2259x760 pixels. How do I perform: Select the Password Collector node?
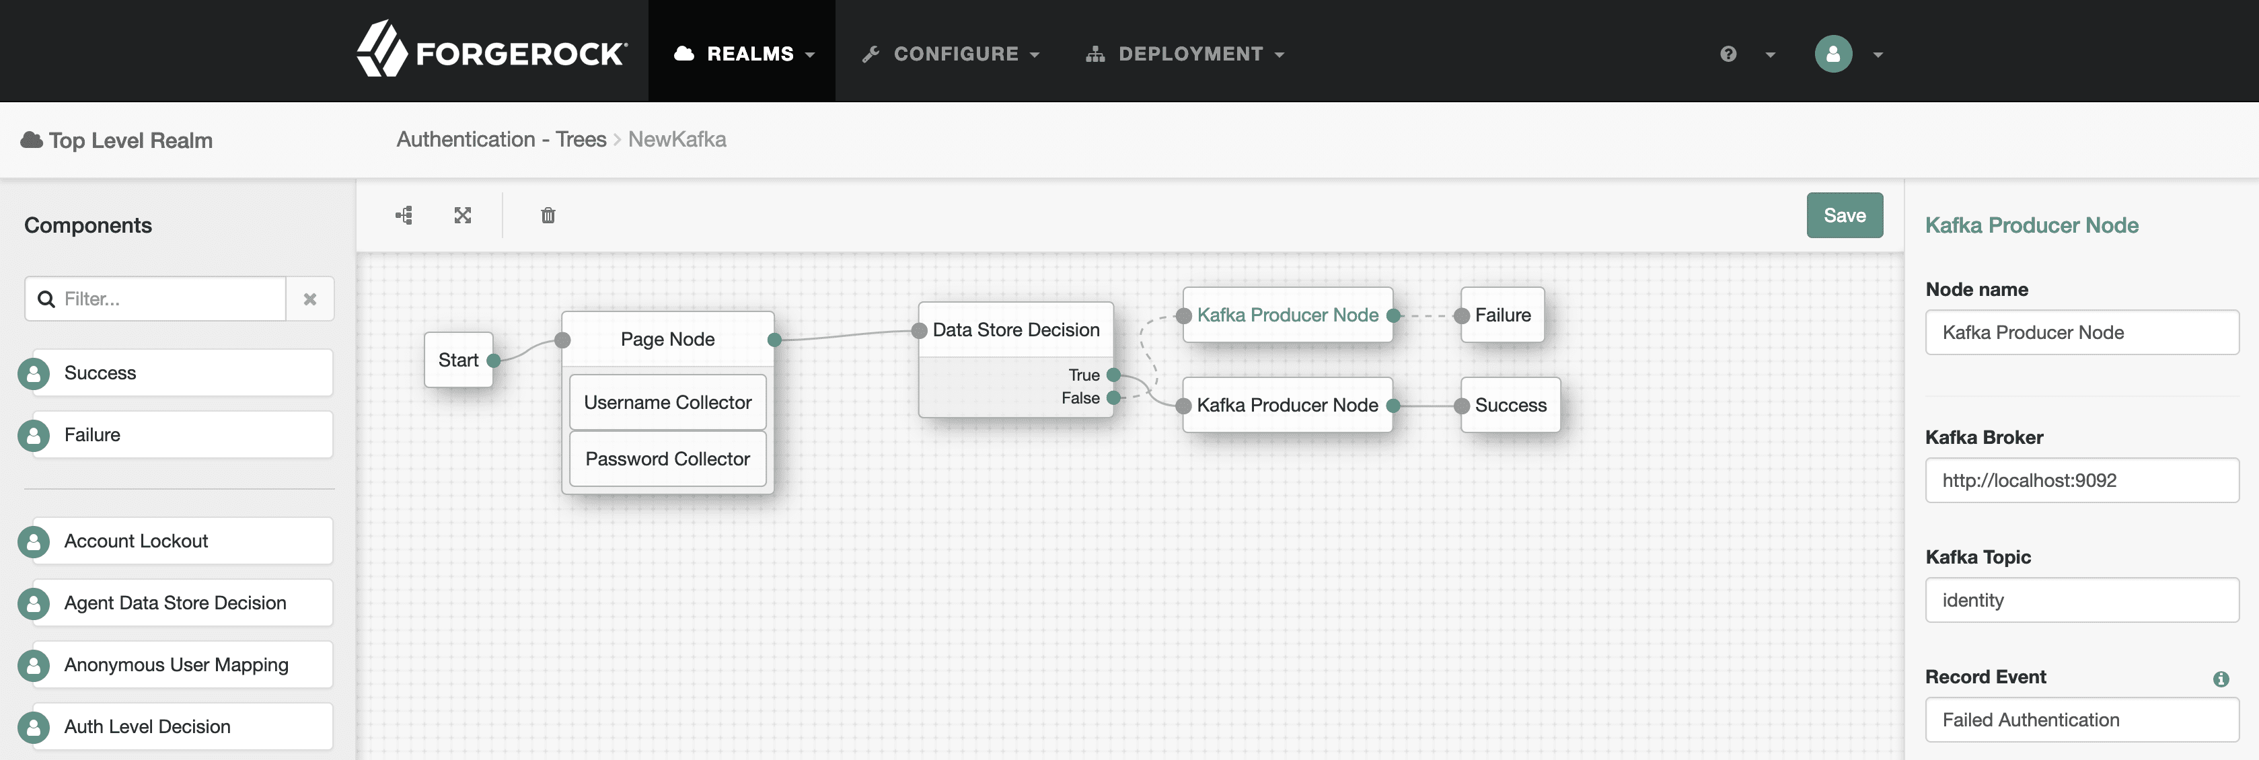coord(667,459)
